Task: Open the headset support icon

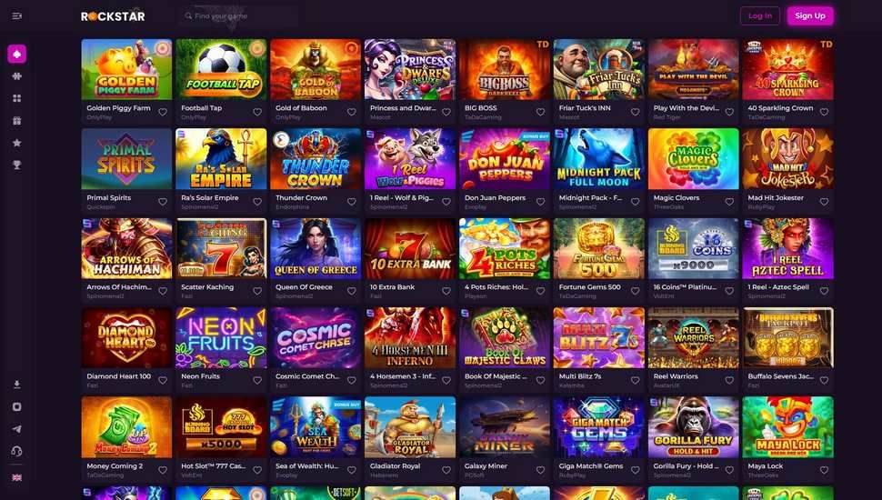Action: click(x=17, y=451)
